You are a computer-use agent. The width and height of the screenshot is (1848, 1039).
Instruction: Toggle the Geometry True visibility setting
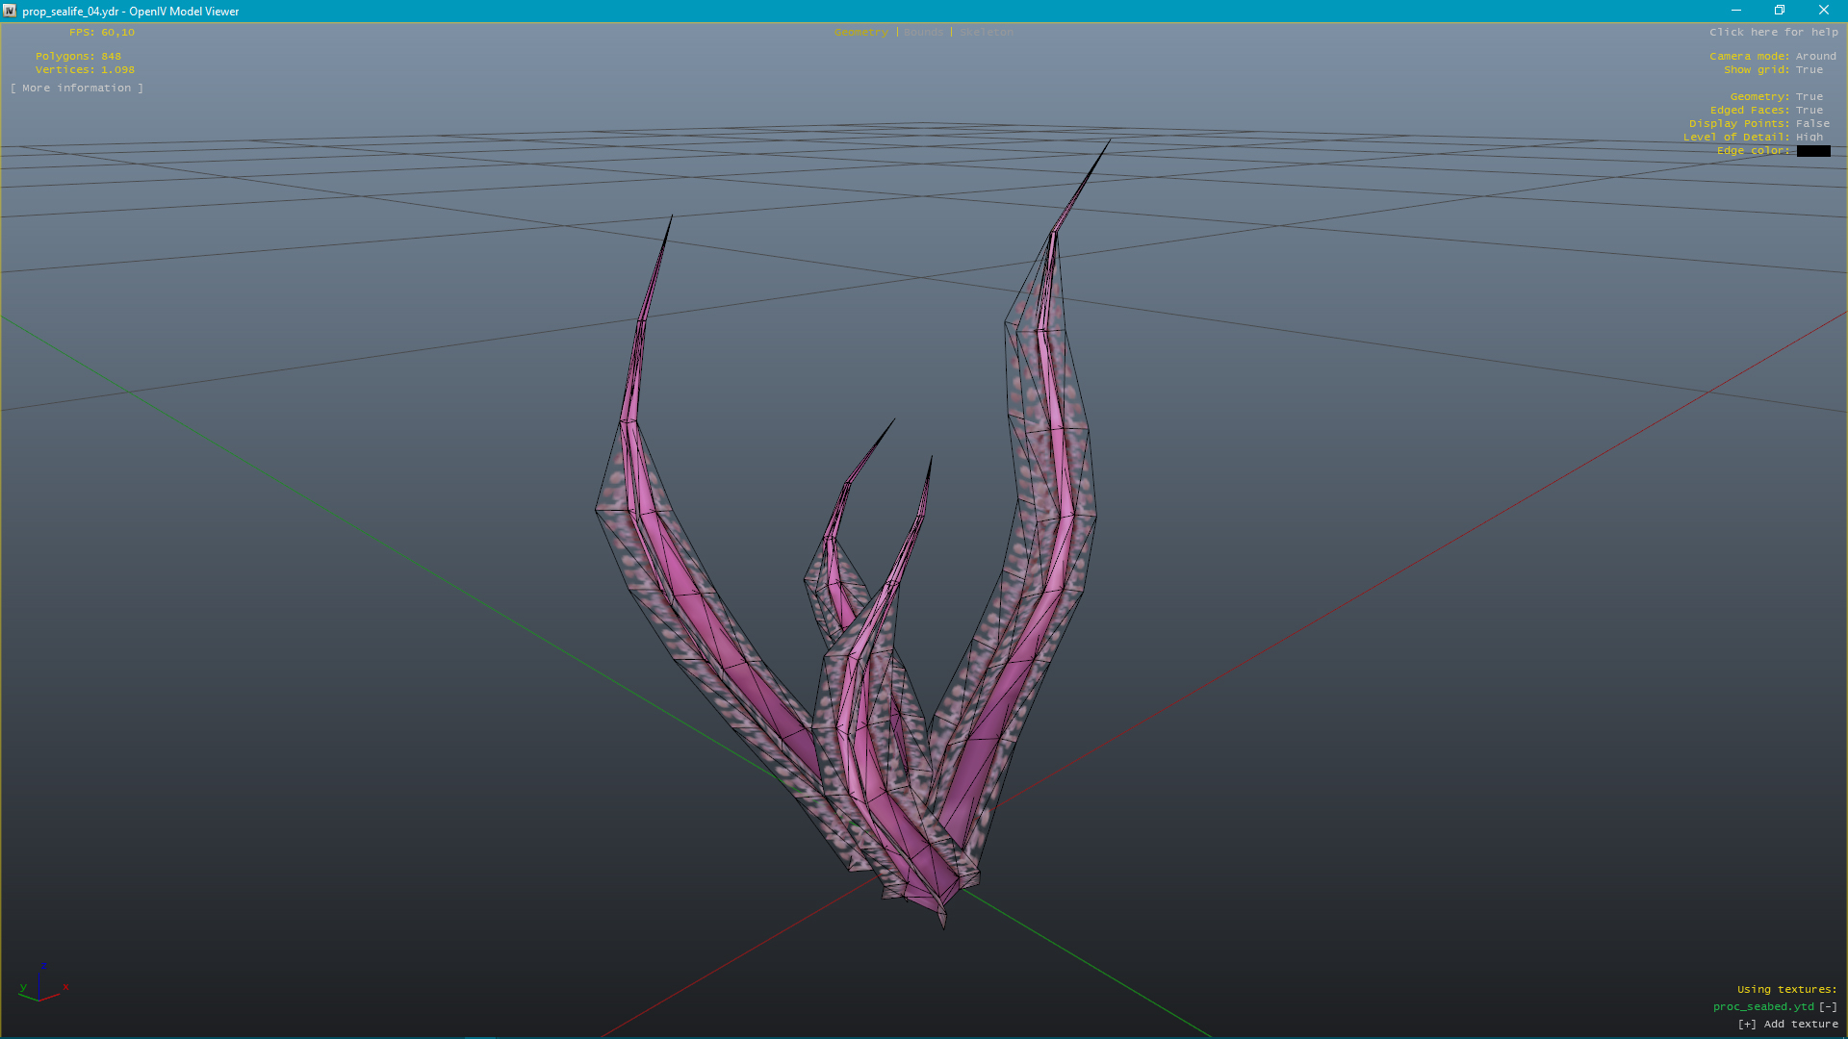(1809, 96)
